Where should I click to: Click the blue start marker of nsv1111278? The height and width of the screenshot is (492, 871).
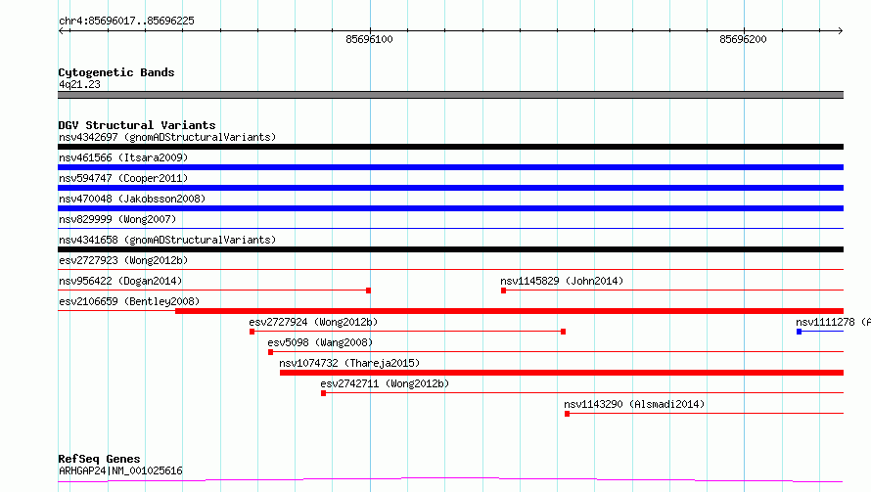[x=800, y=332]
